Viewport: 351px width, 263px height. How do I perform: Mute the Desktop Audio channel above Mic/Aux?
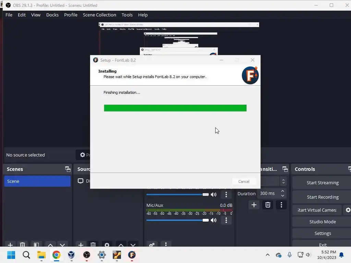point(214,195)
